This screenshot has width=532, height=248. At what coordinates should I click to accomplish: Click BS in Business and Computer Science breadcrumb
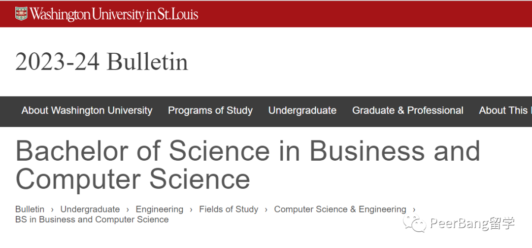92,219
